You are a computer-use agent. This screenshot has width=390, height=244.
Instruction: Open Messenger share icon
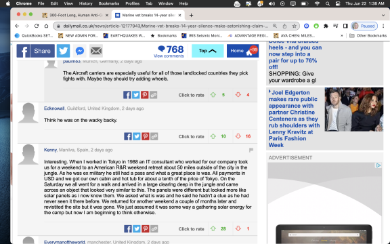pos(80,51)
